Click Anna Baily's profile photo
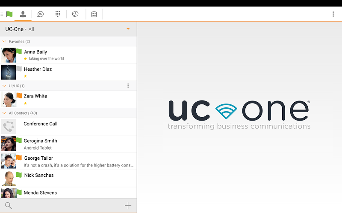The image size is (342, 213). point(9,55)
